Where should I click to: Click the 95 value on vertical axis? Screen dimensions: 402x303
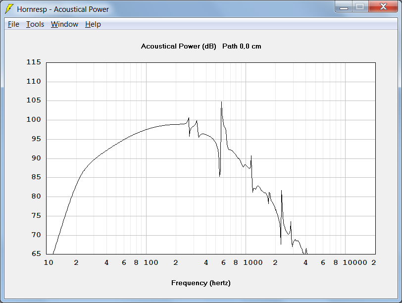click(36, 139)
